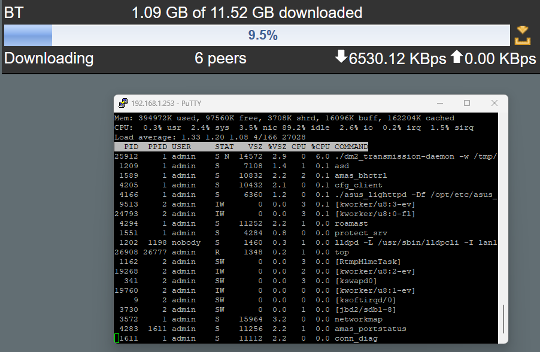Screen dimensions: 540x352
Task: Click '1.09 GB of 11.52 GB downloaded' text
Action: coord(247,13)
